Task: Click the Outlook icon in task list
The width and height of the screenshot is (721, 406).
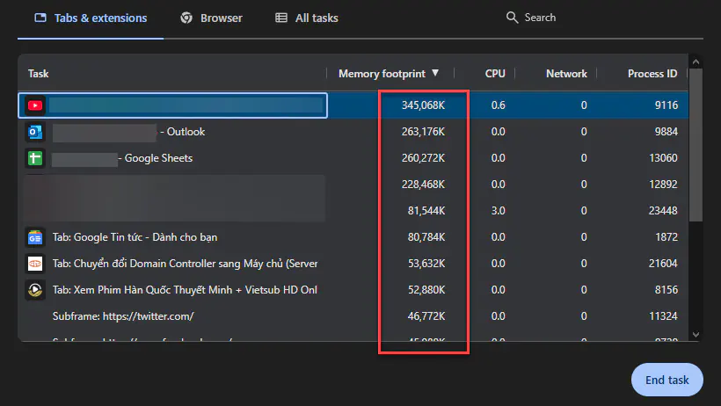Action: click(35, 132)
